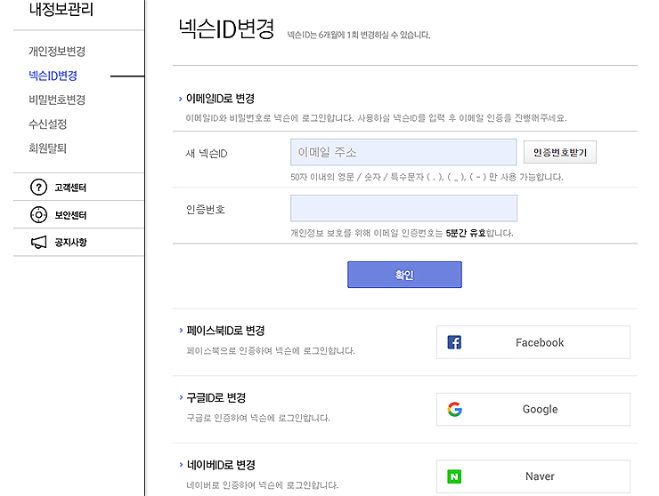Click the Google button label
The image size is (659, 496).
click(x=540, y=409)
